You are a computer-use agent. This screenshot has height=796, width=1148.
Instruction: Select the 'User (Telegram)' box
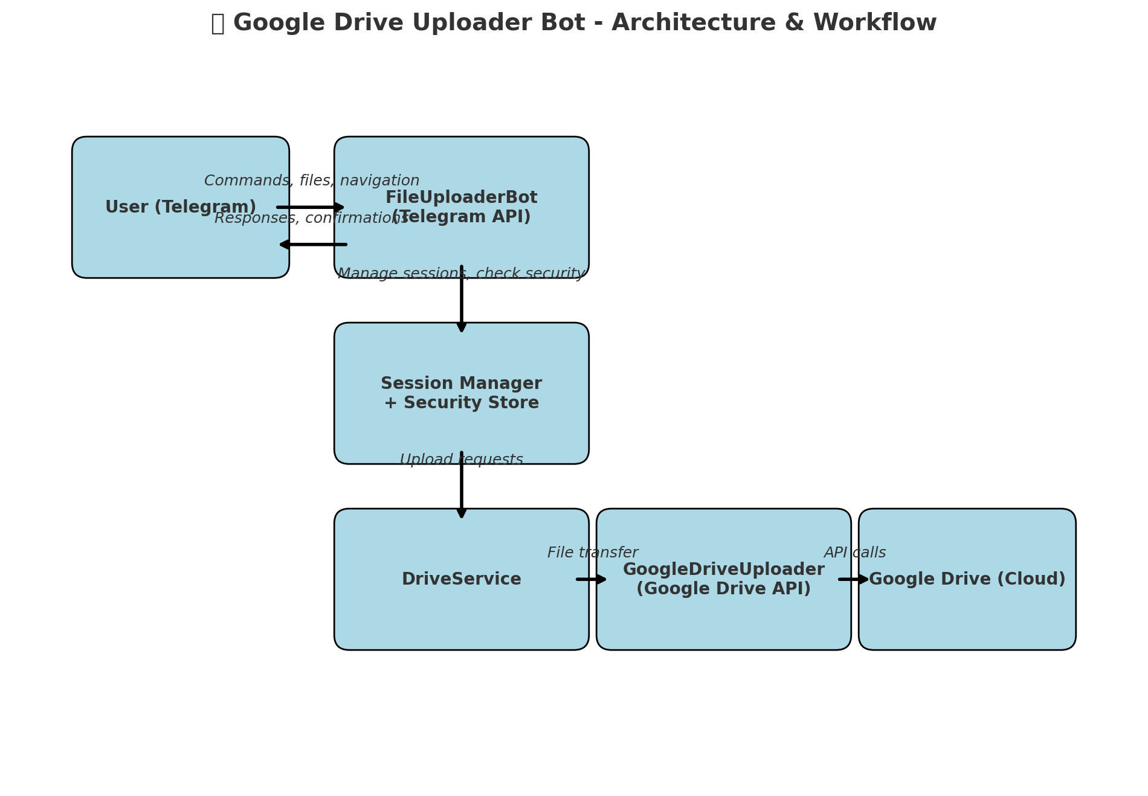[x=181, y=207]
